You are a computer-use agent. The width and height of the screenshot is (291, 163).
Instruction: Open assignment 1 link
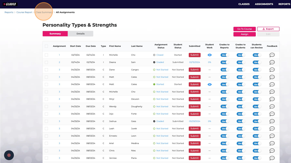click(59, 55)
